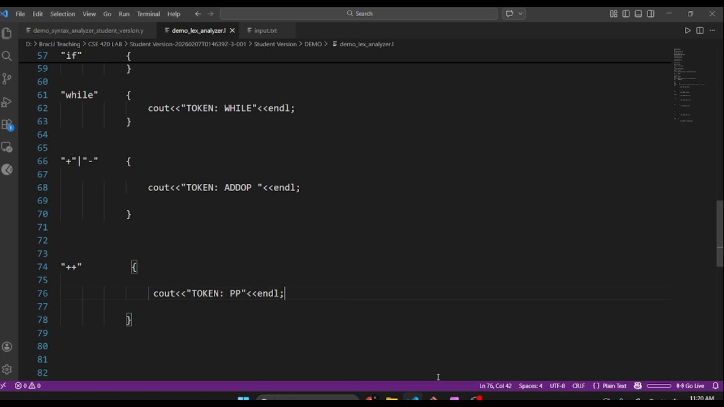This screenshot has width=724, height=407.
Task: Open the remote window indicator in the status bar
Action: tap(3, 386)
